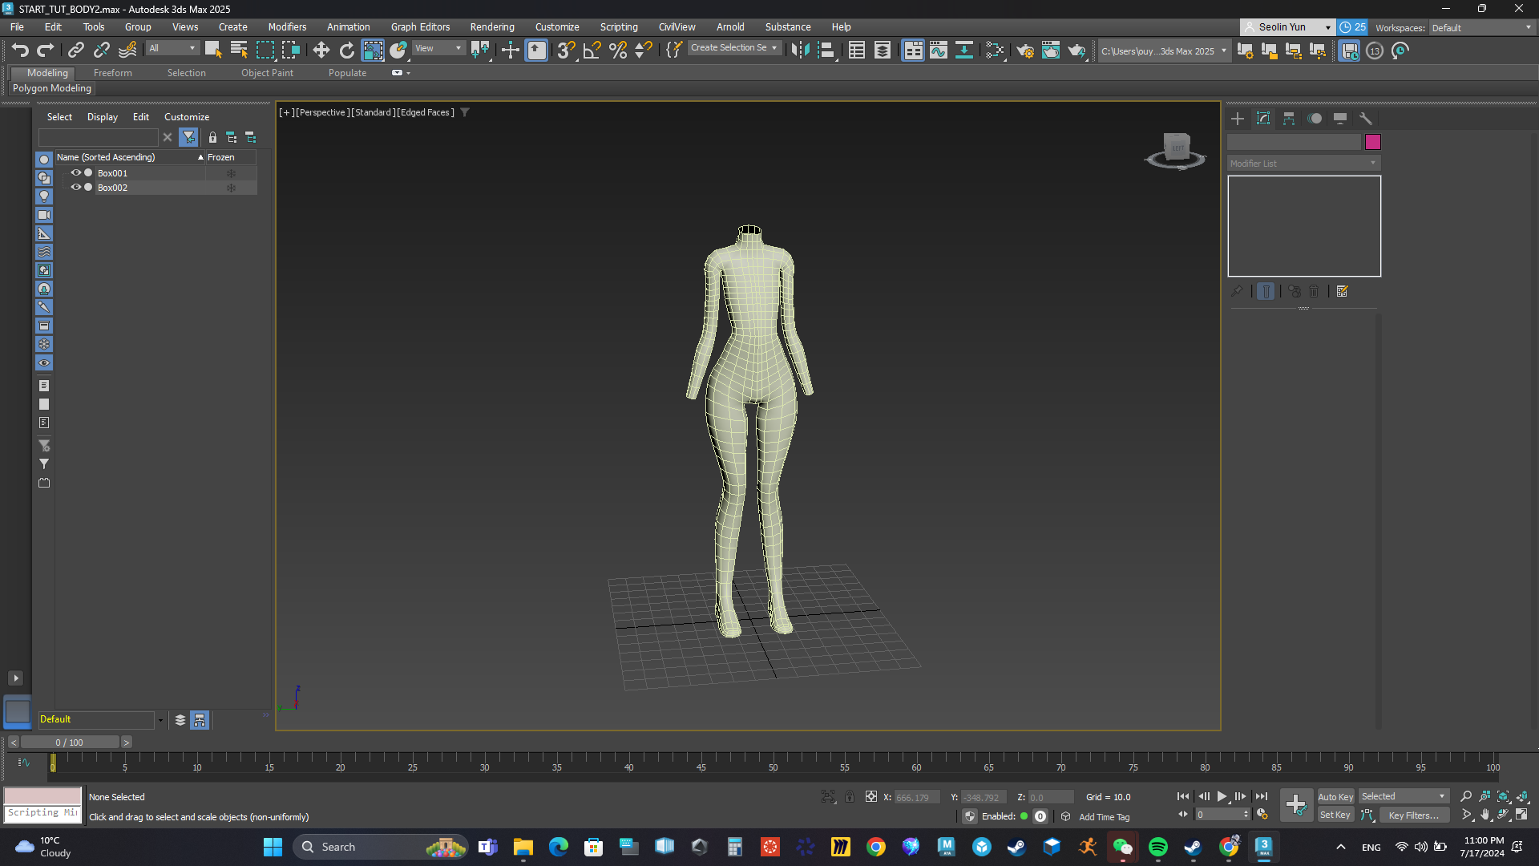Open the Workspaces Default dropdown
Screen dimensions: 1539x866
[x=1481, y=27]
